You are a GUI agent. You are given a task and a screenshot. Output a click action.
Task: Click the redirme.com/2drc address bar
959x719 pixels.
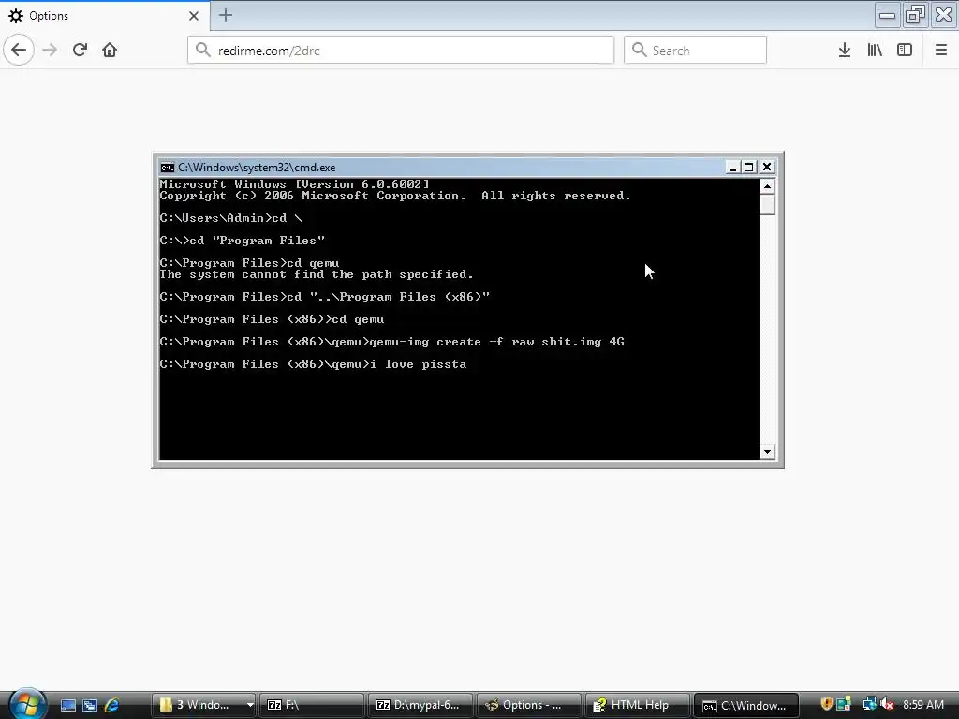click(401, 51)
